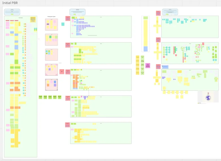Open the globe illustration image at bottom right
This screenshot has width=221, height=161.
point(208,97)
